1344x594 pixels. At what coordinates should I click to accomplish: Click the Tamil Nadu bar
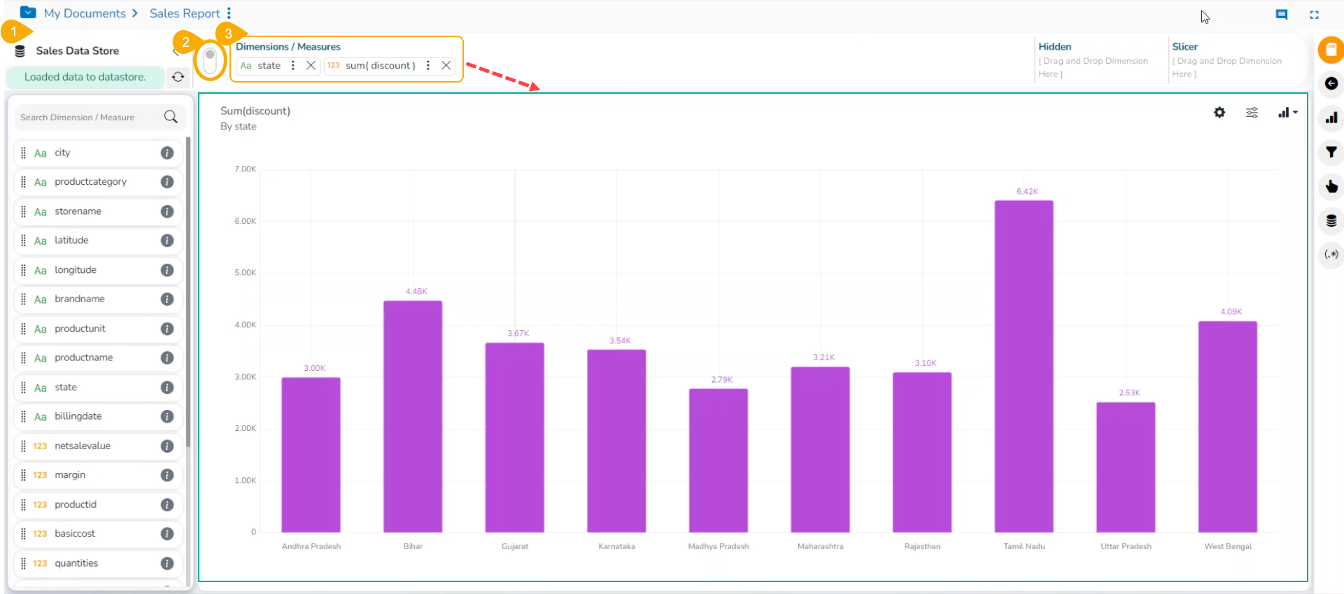coord(1024,367)
